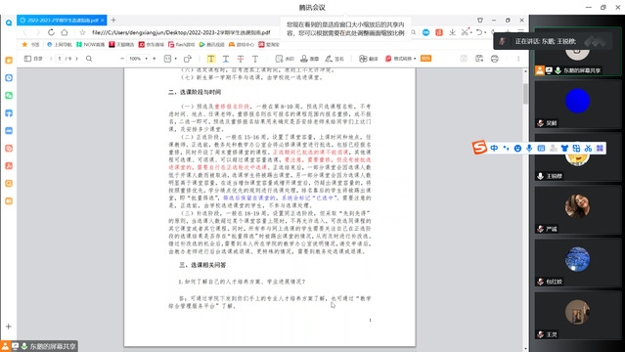
Task: Print the PDF document
Action: click(x=495, y=59)
